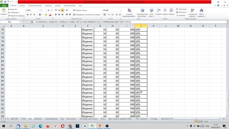Click Sort and Filter (Сортировка и фильтр)
229x129 pixels.
[x=193, y=13]
